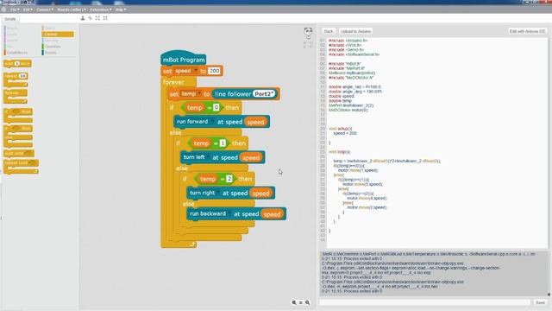Open the speed variable dropdown in set block
The height and width of the screenshot is (311, 552).
(x=196, y=71)
